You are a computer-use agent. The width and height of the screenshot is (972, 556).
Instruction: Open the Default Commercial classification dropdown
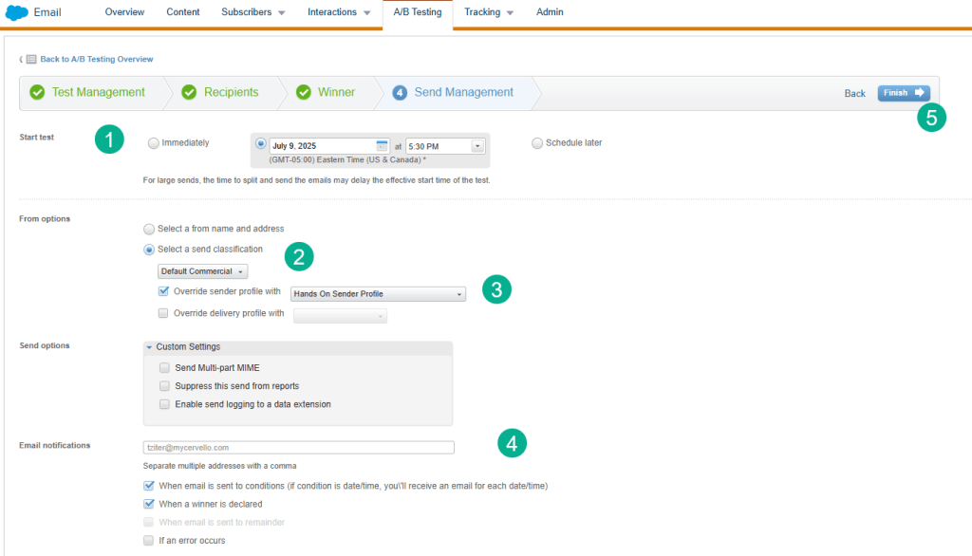[x=202, y=271]
